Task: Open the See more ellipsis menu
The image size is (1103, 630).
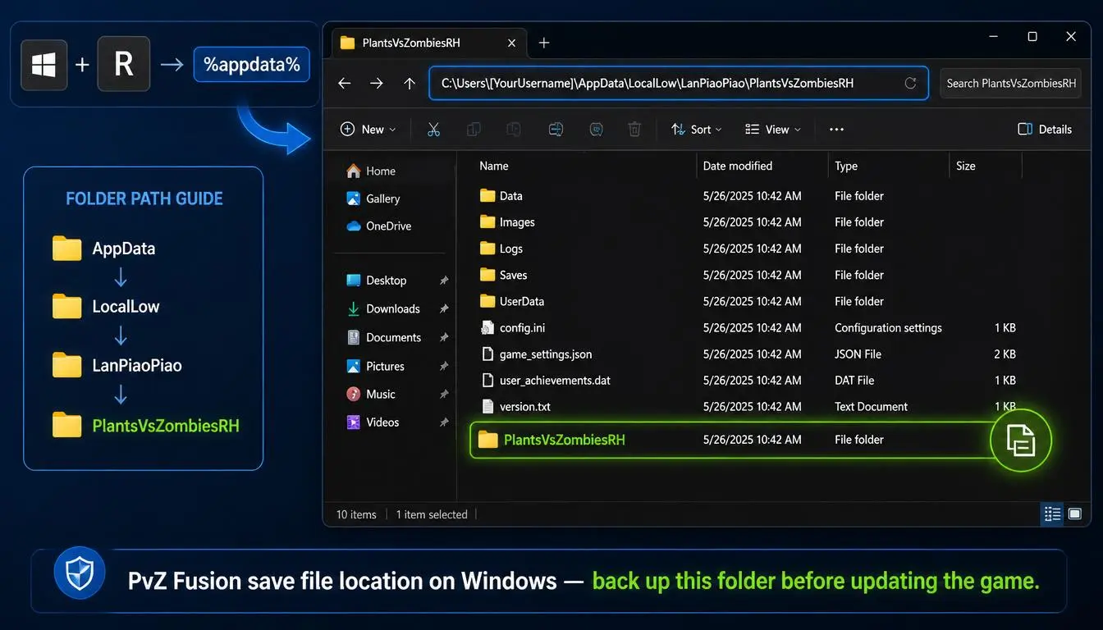Action: pos(836,129)
